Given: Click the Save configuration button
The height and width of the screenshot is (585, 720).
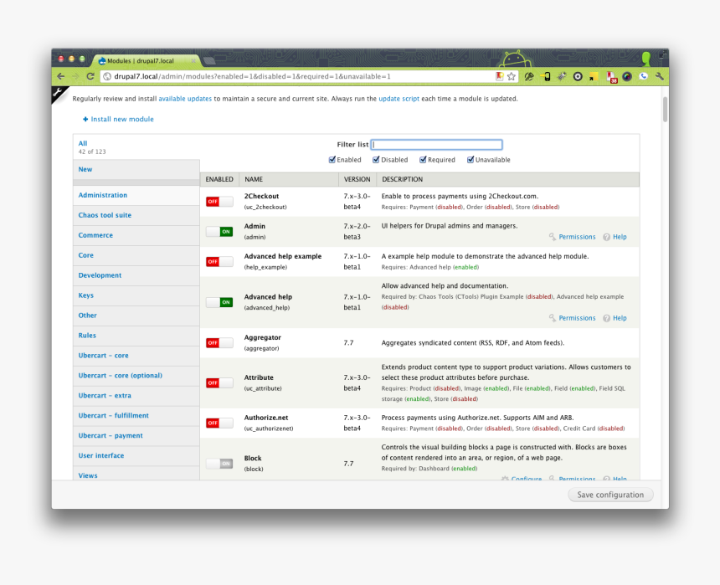Looking at the screenshot, I should pos(610,495).
